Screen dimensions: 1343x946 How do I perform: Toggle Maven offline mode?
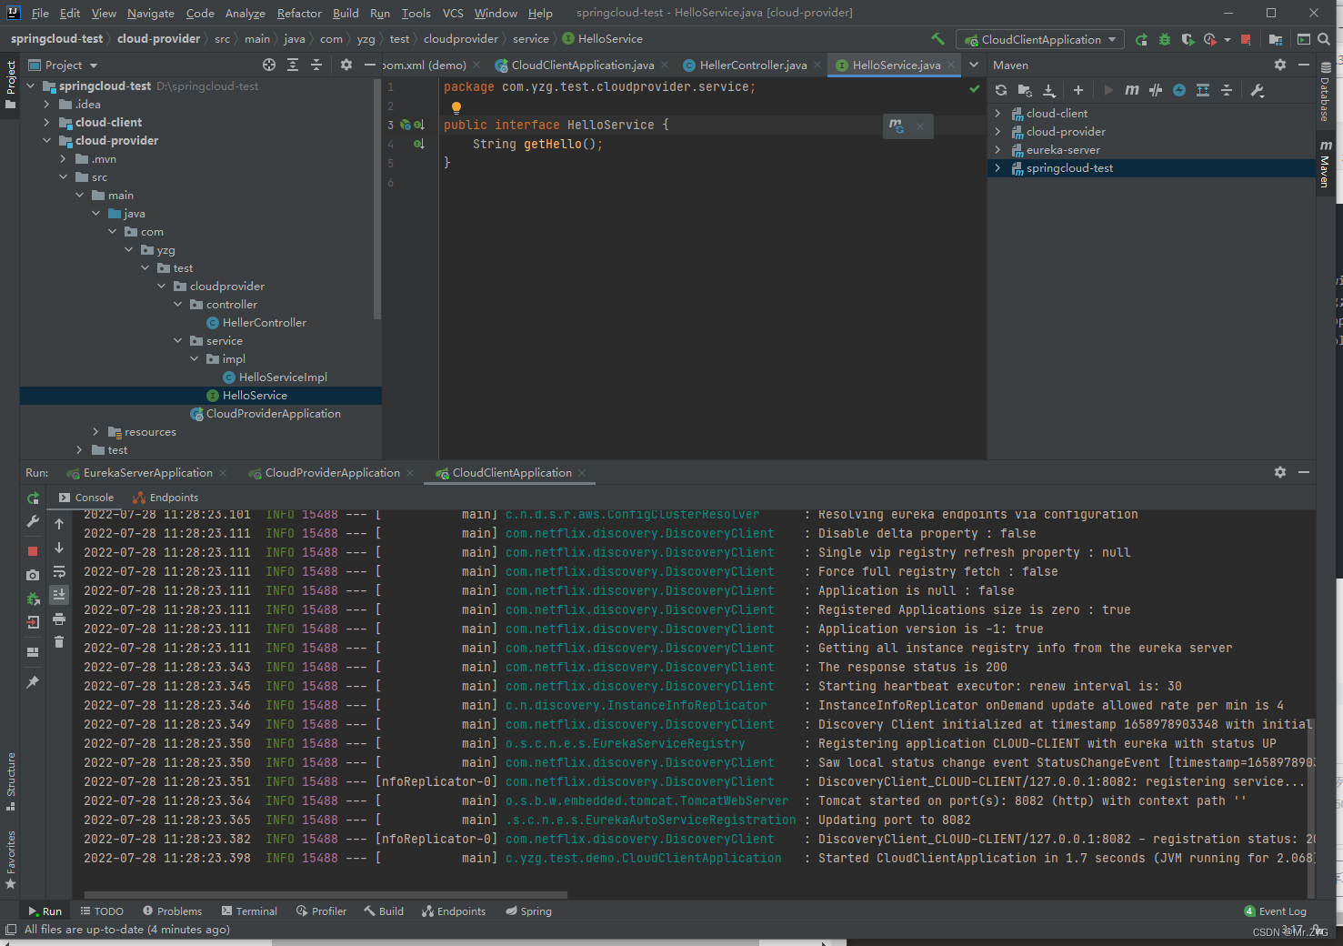tap(1156, 90)
